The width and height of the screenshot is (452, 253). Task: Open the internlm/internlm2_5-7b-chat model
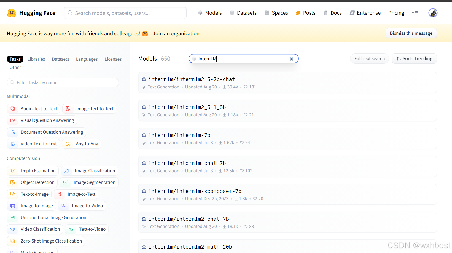pos(287,83)
